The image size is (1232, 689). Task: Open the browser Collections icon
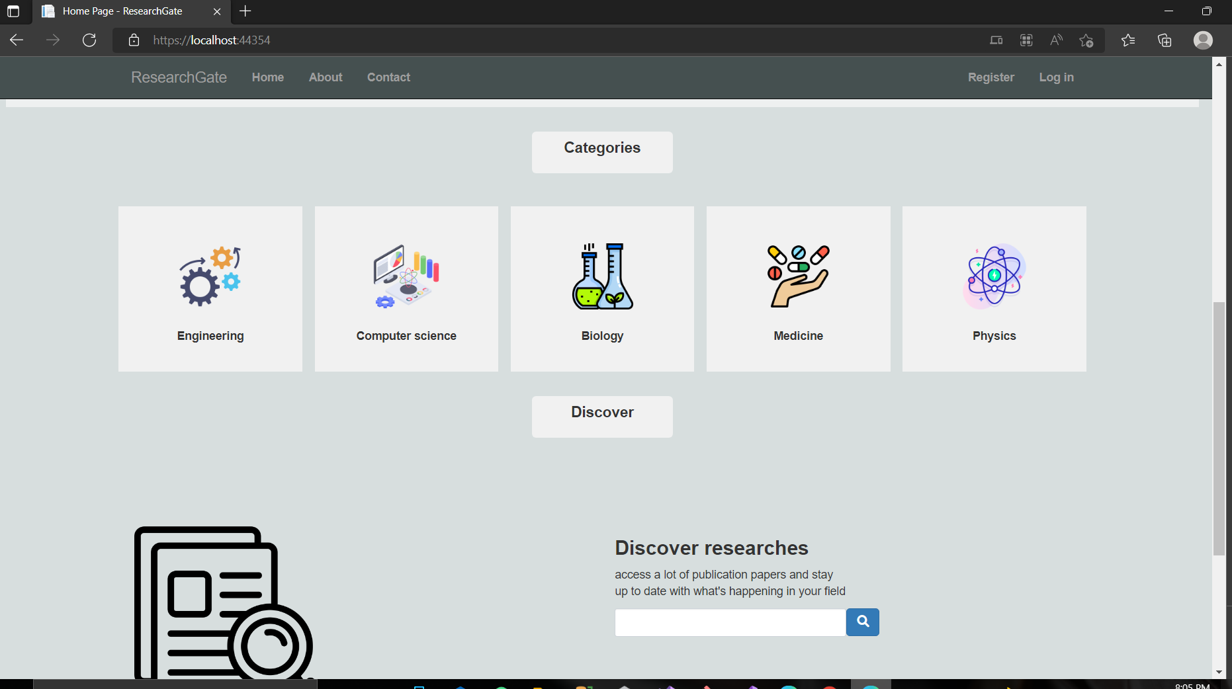point(1164,40)
